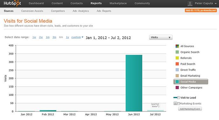This screenshot has height=120, width=219.
Task: Click the Add Marketing Event button
Action: [190, 109]
